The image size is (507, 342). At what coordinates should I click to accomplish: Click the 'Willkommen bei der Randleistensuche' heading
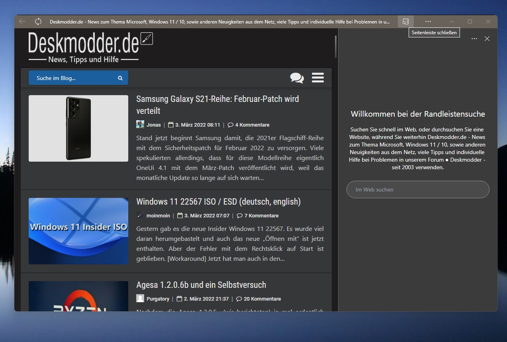click(x=418, y=114)
